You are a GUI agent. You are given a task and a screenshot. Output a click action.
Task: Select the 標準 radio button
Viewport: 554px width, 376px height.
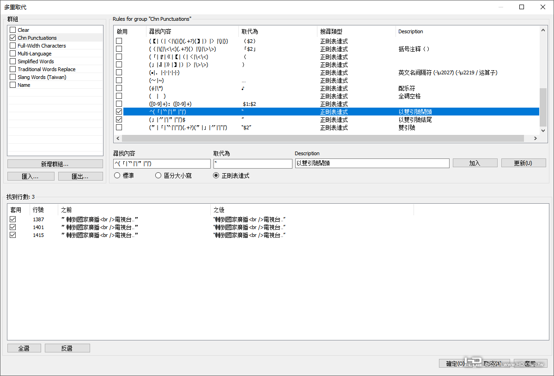pos(117,176)
